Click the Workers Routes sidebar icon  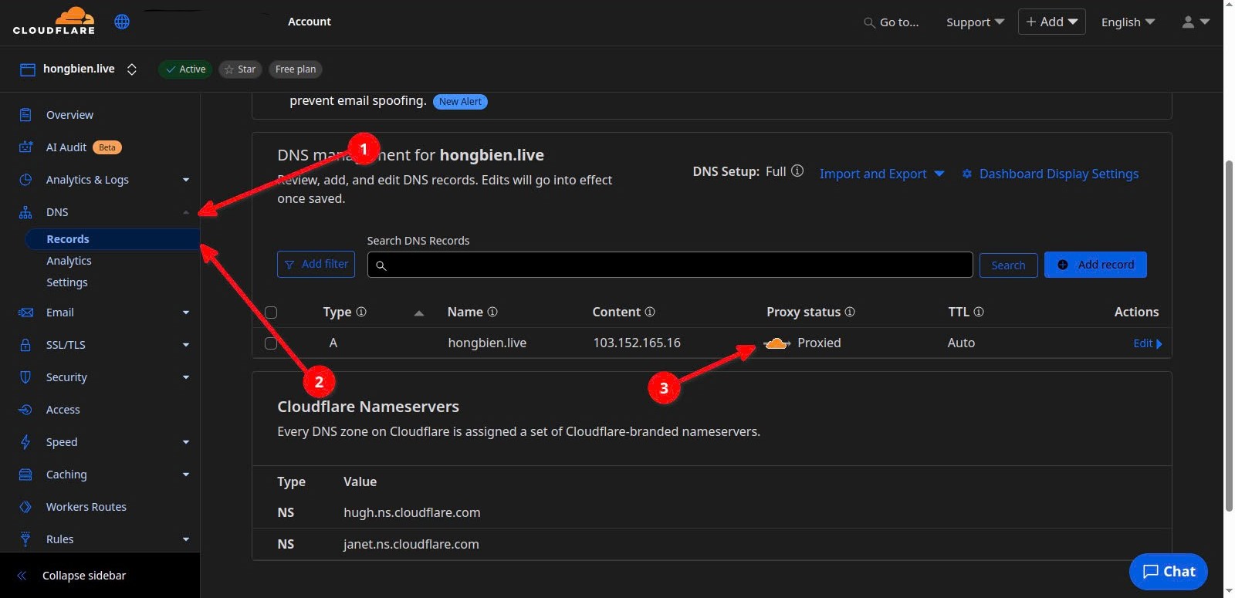[x=25, y=507]
